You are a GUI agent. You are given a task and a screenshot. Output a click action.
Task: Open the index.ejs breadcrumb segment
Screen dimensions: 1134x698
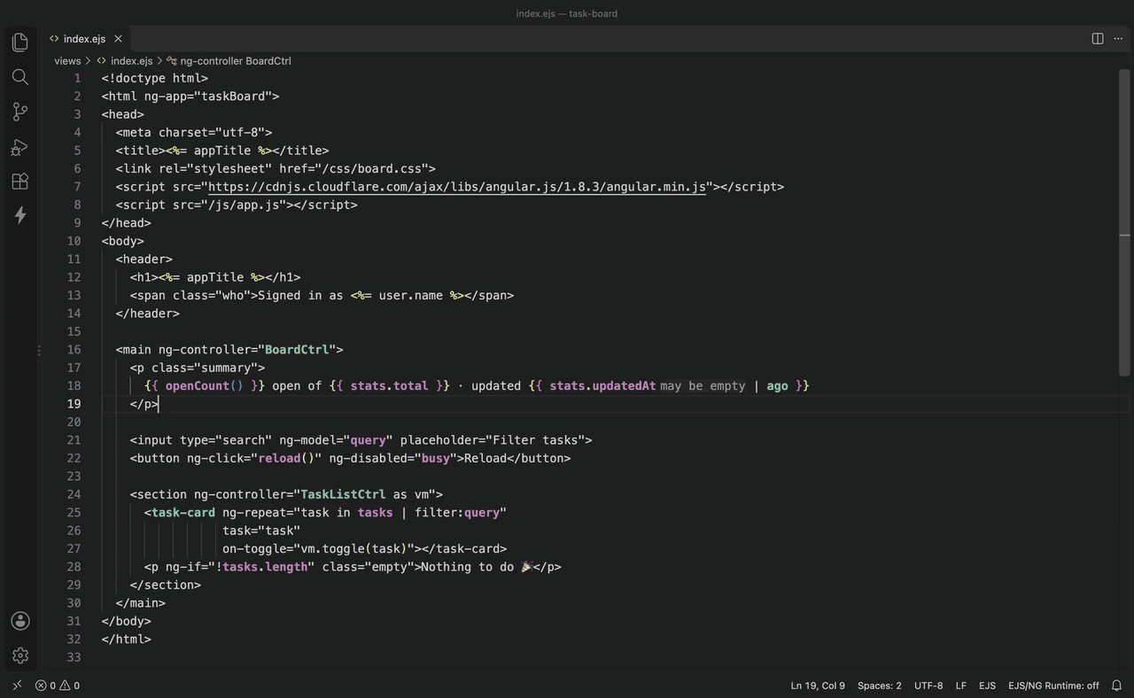(125, 61)
